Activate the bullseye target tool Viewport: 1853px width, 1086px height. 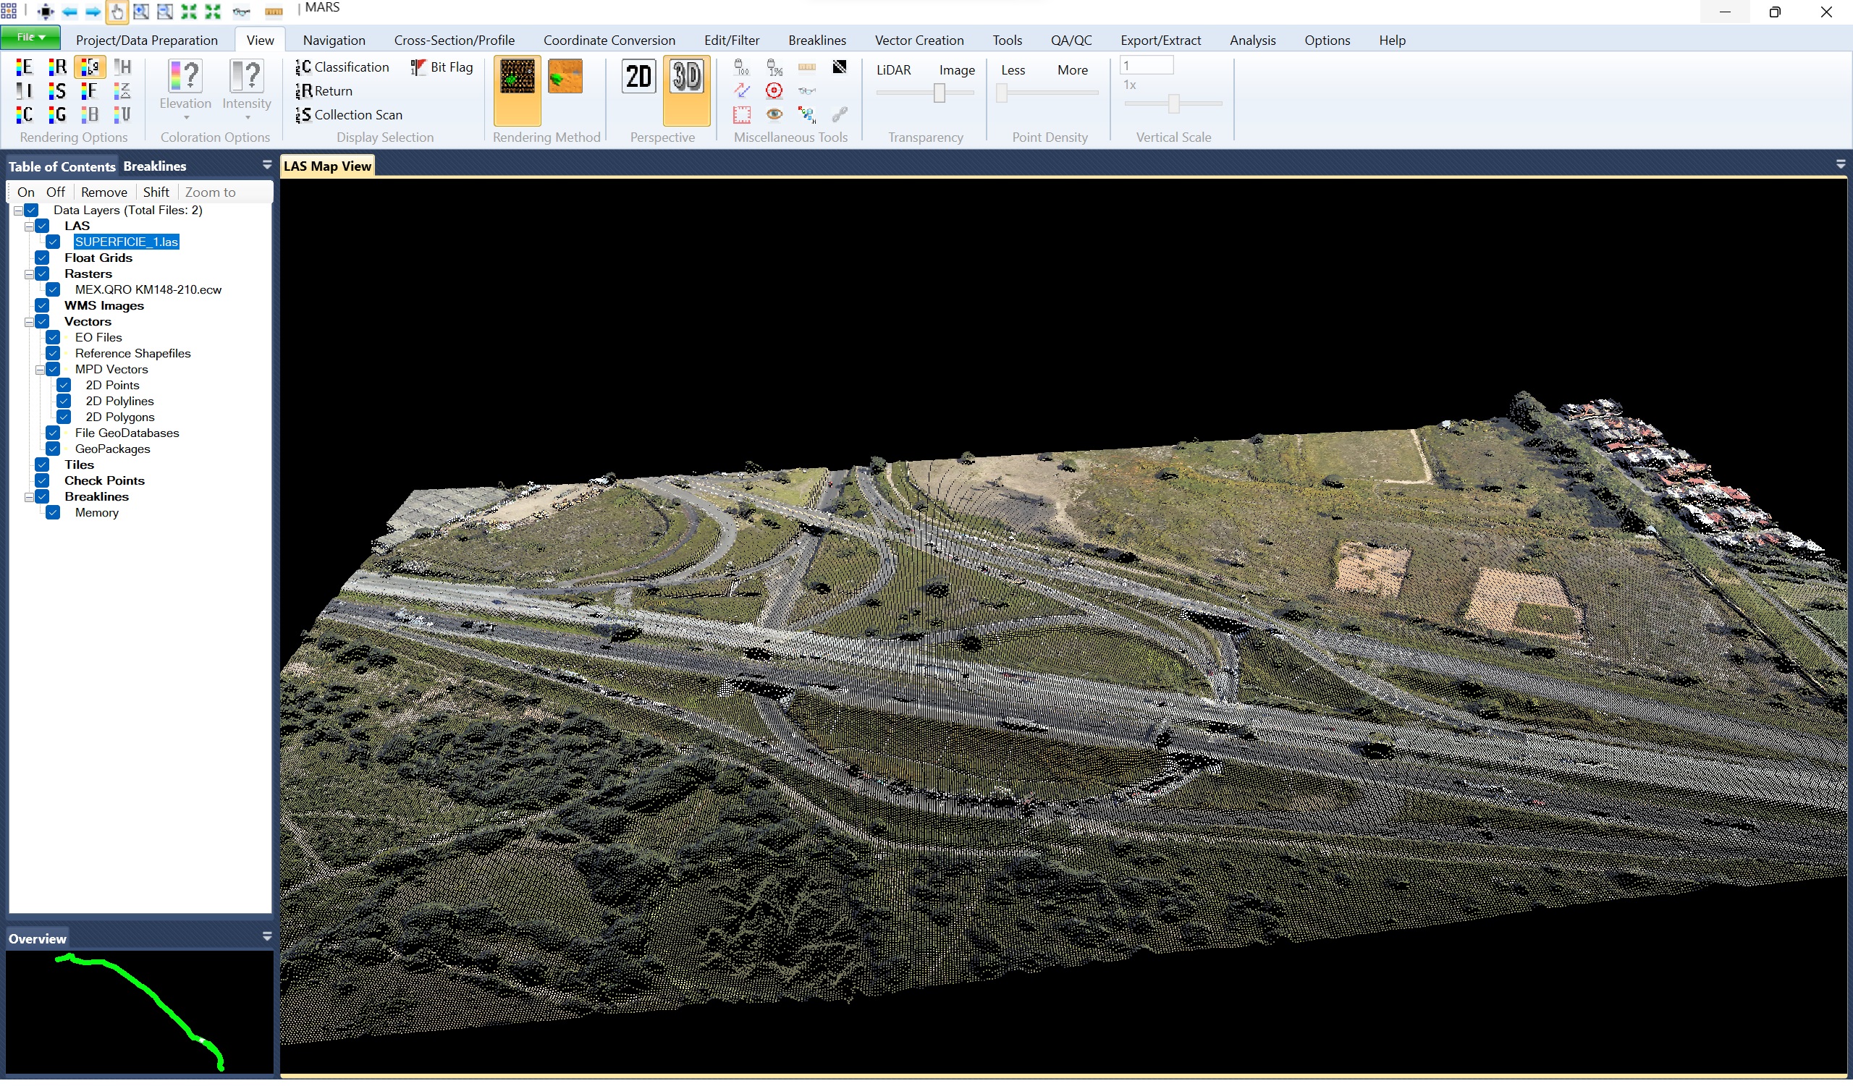(x=774, y=91)
